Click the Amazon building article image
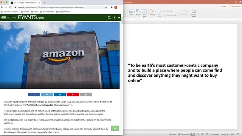The image size is (242, 136). click(60, 56)
